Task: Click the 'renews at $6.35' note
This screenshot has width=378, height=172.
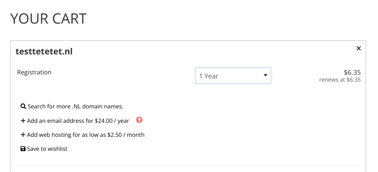Action: [340, 80]
